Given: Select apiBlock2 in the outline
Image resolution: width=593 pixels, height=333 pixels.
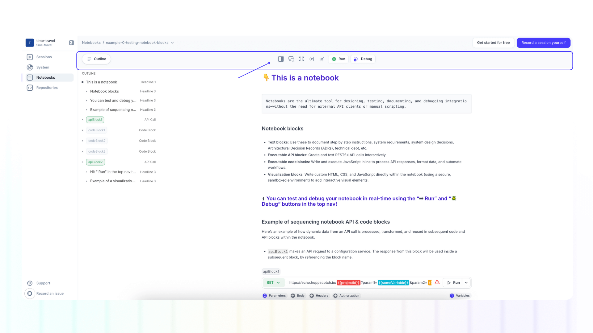Looking at the screenshot, I should (x=95, y=162).
